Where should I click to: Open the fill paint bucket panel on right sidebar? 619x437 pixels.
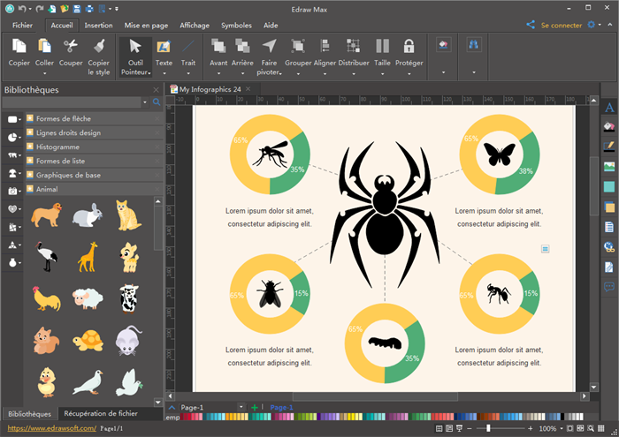[x=609, y=126]
